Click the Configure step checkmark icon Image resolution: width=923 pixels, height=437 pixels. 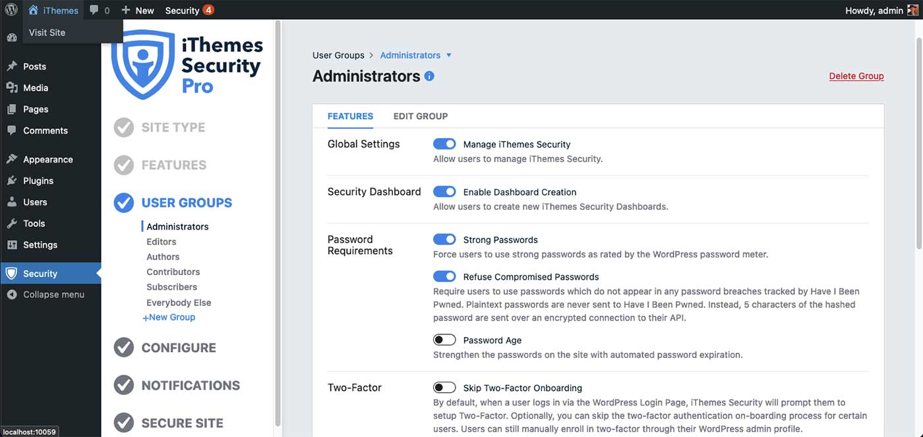pos(124,347)
